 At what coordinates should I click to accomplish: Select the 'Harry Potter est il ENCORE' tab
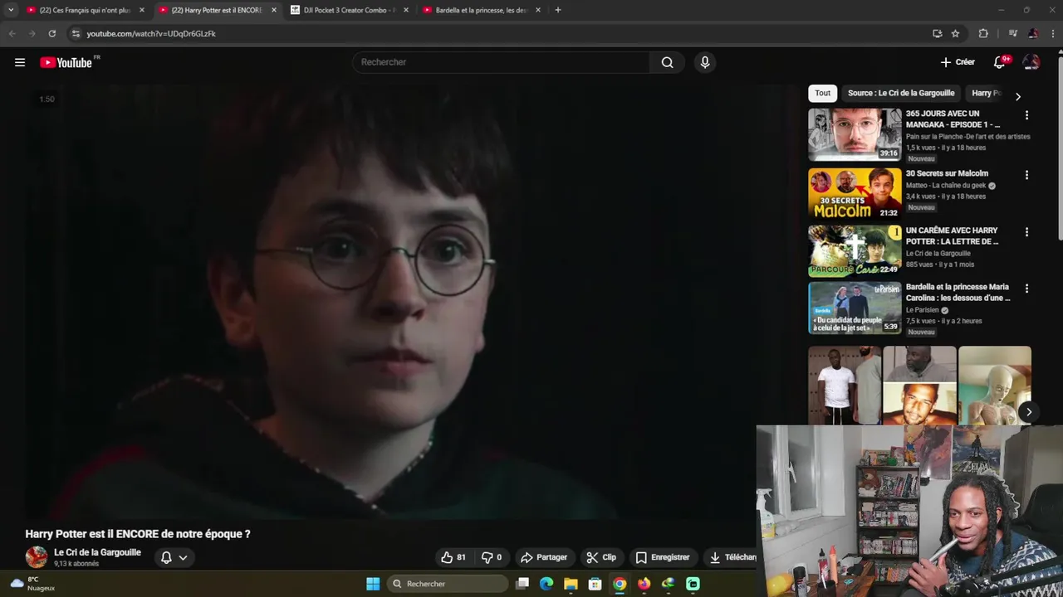click(x=217, y=10)
